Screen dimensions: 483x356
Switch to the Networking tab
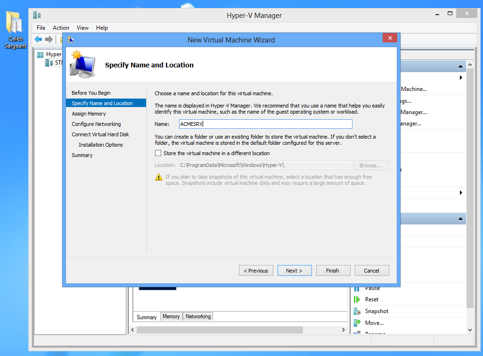tap(198, 316)
